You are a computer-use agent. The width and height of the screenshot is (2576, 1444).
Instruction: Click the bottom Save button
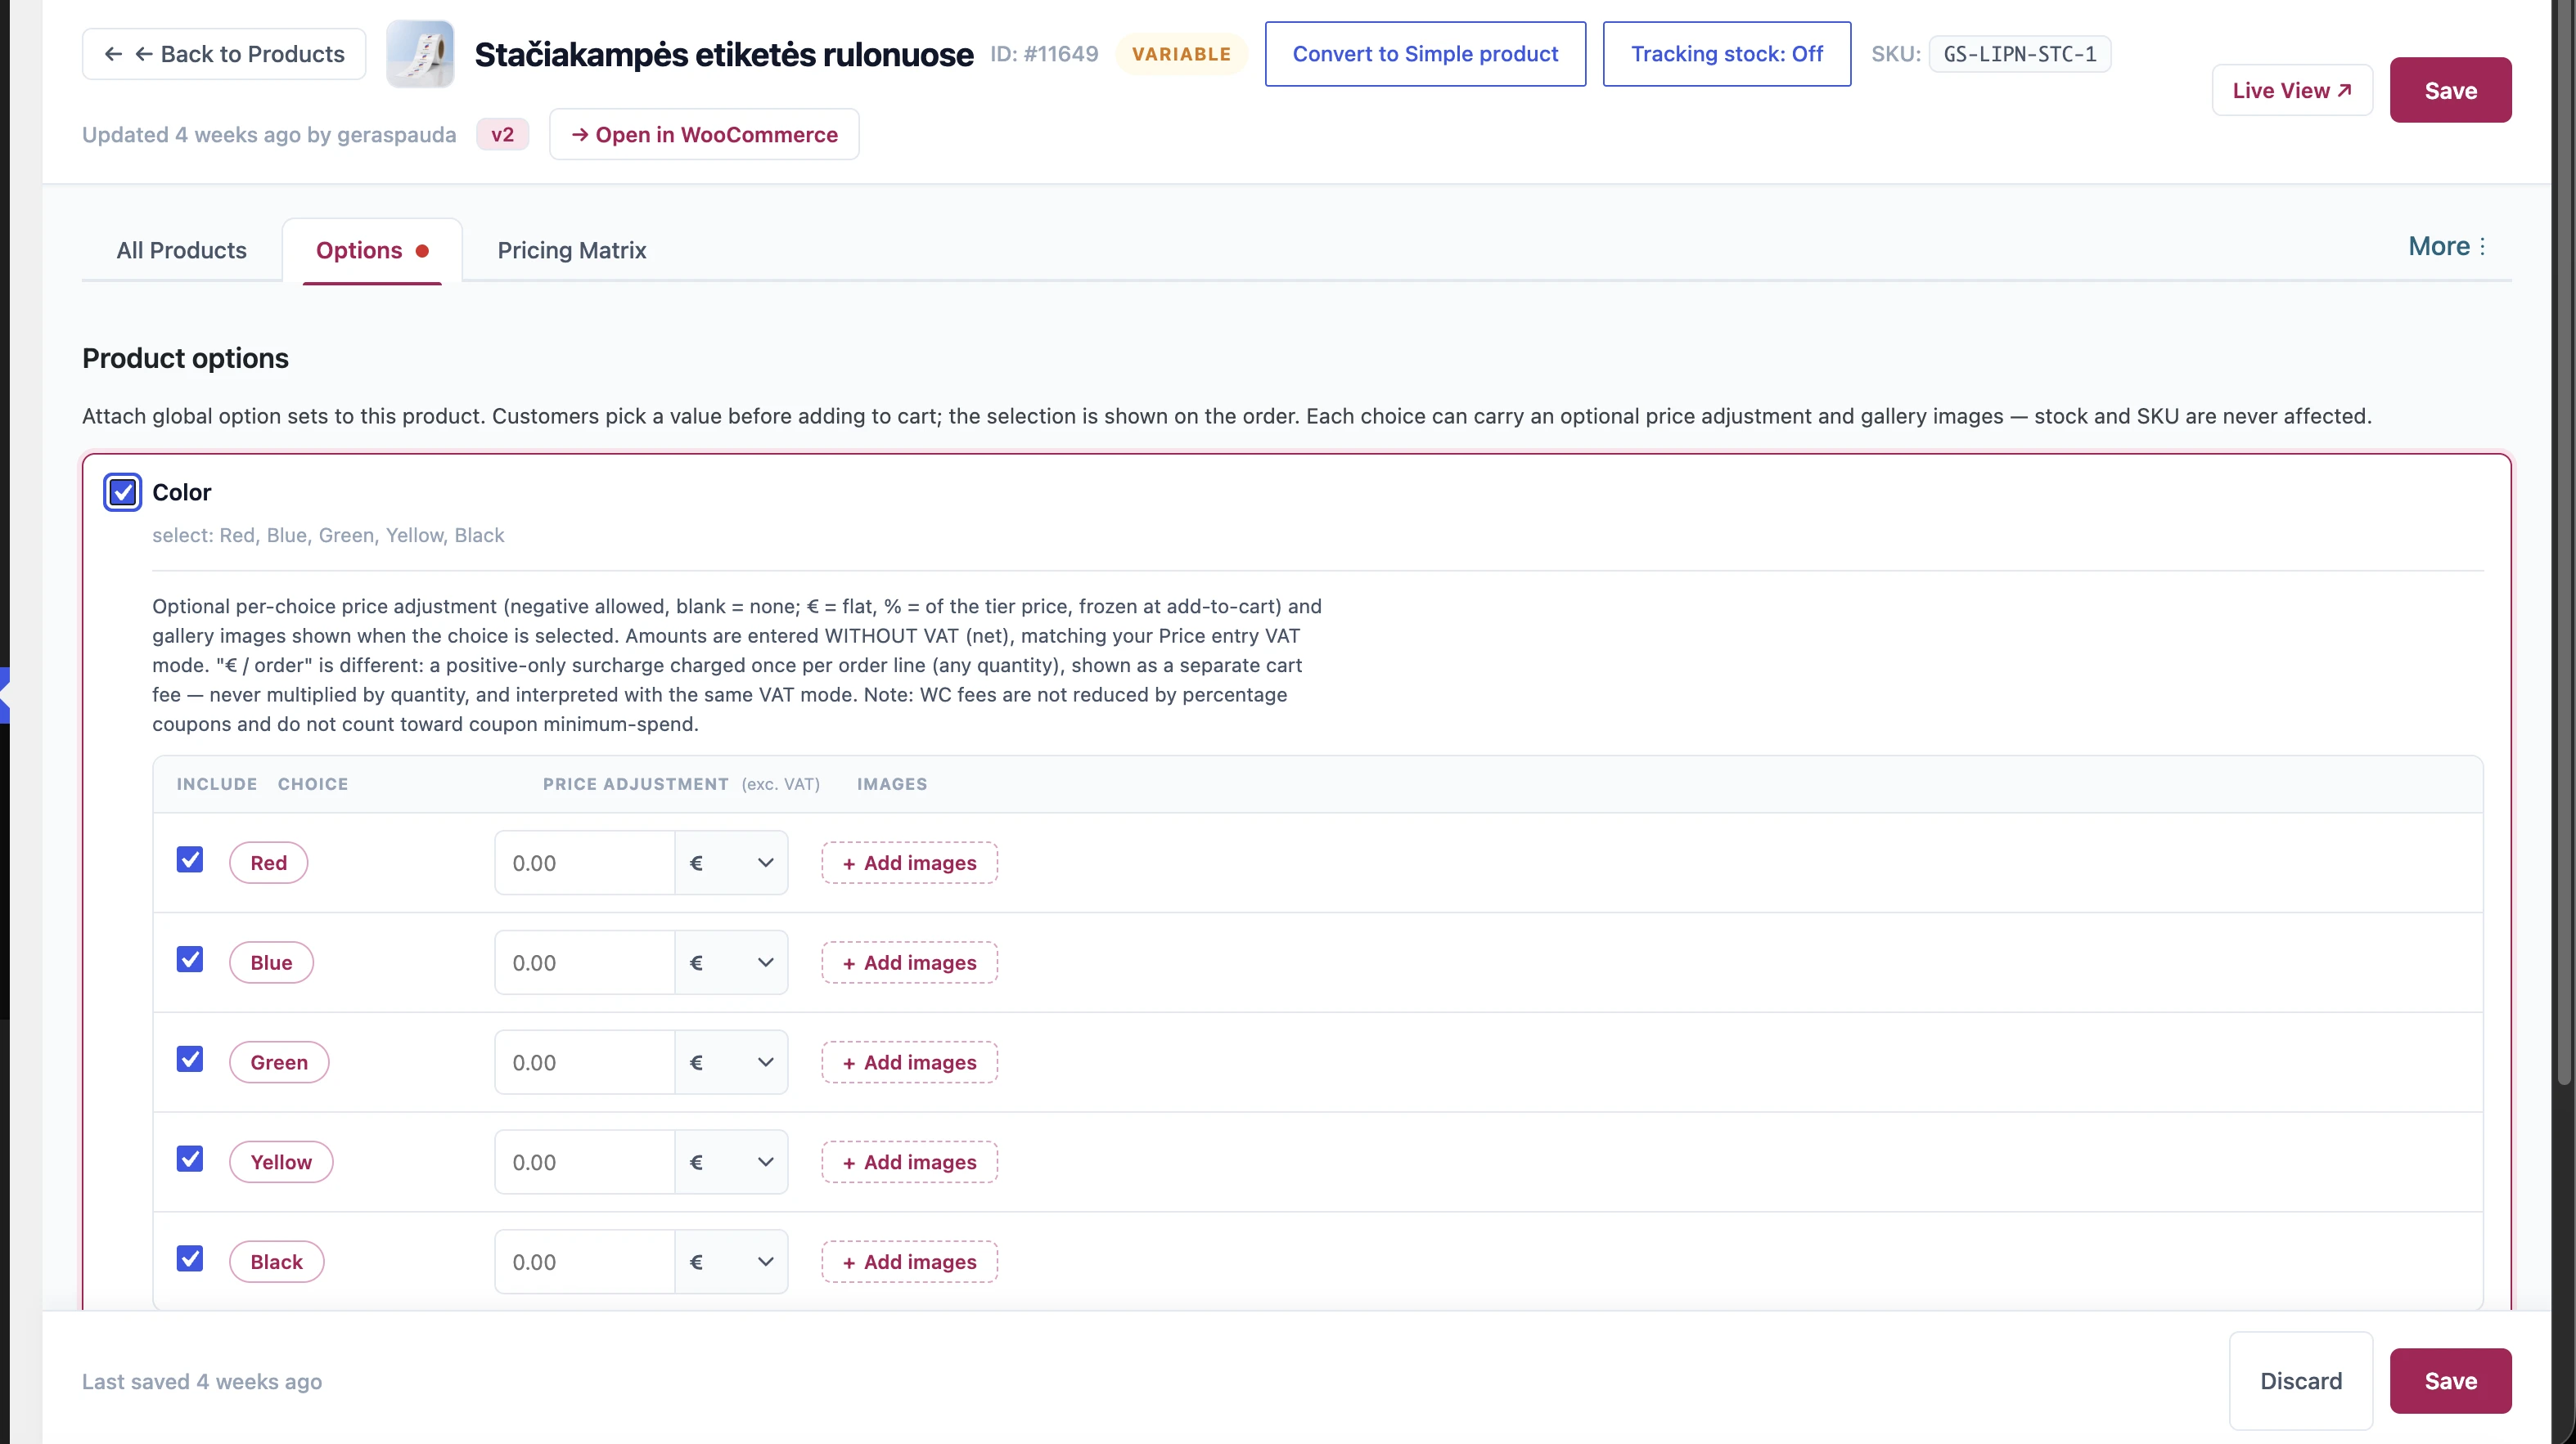2450,1380
